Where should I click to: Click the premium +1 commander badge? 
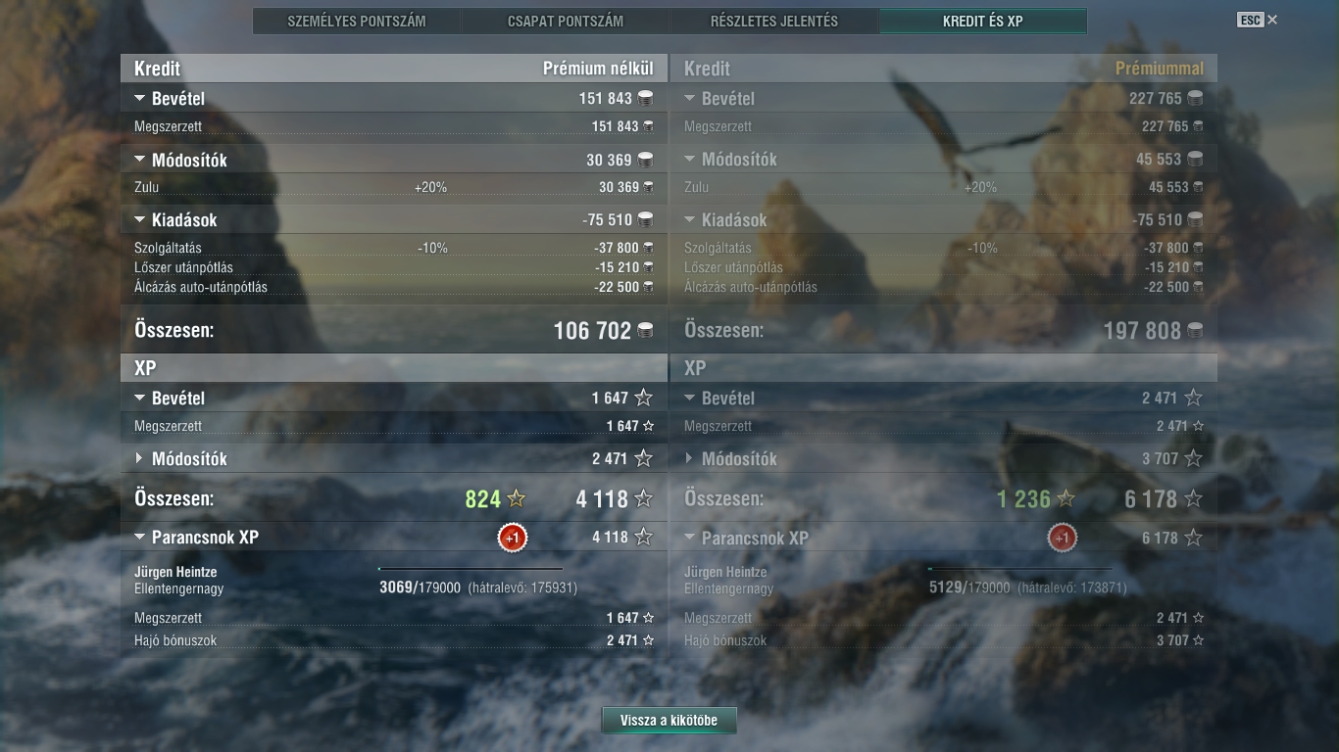click(1062, 538)
